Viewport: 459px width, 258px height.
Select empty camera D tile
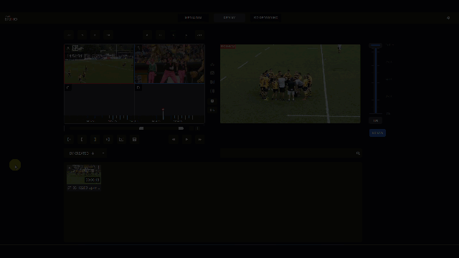pos(169,100)
